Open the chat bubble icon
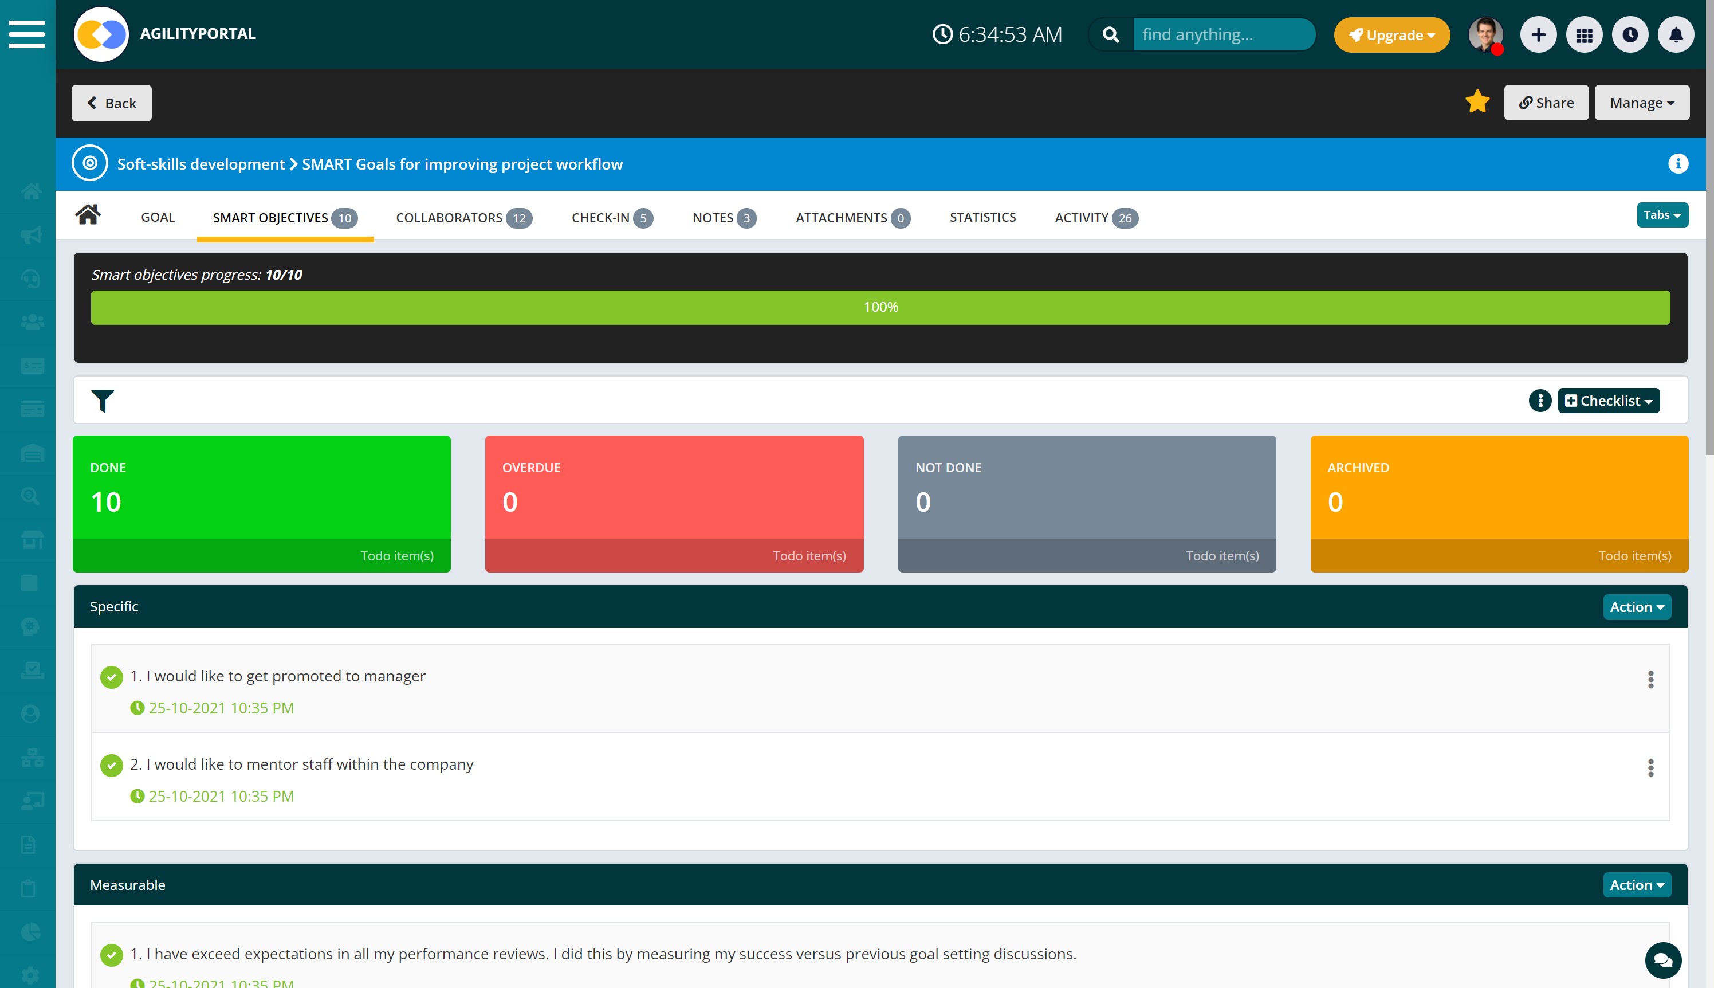This screenshot has height=988, width=1714. (1662, 959)
